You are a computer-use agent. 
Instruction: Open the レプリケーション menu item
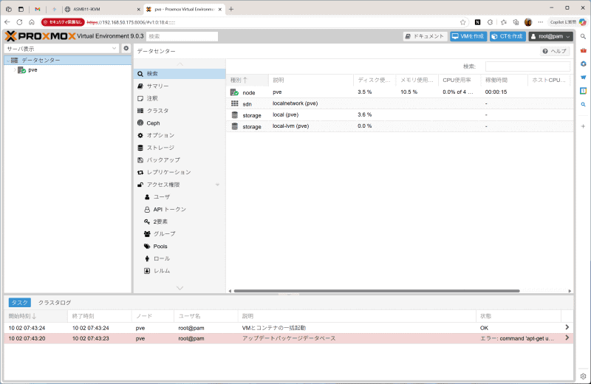coord(180,172)
